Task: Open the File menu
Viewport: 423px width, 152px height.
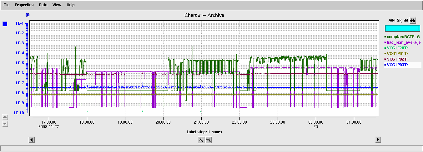Action: (x=7, y=5)
